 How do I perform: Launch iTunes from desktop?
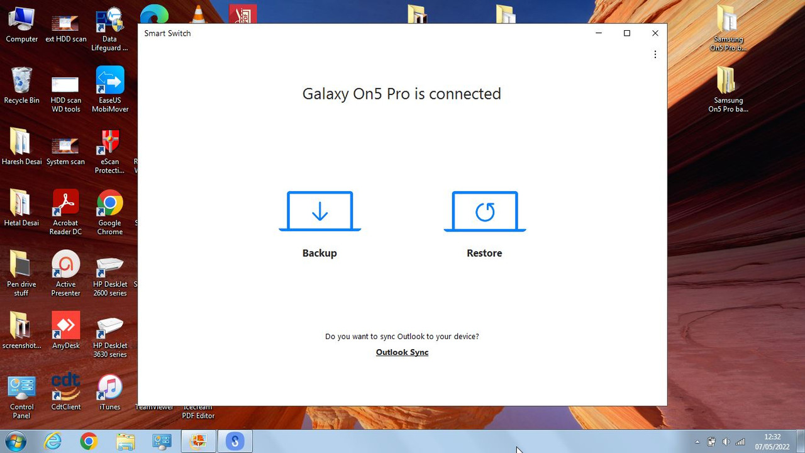tap(109, 392)
